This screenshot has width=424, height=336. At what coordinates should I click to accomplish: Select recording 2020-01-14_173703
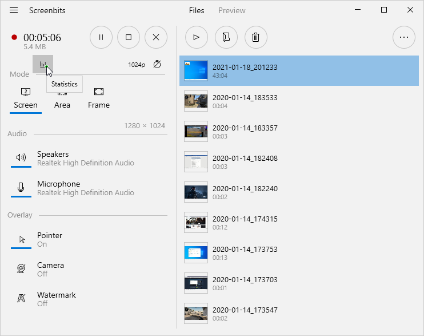click(299, 283)
